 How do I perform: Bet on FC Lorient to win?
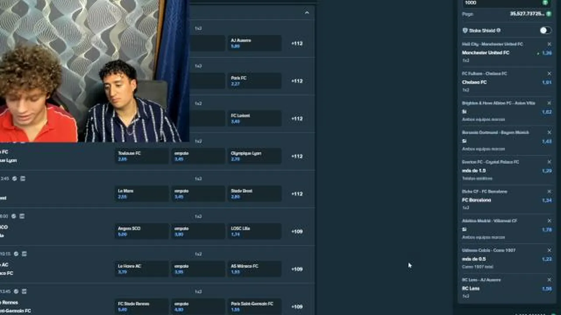254,118
